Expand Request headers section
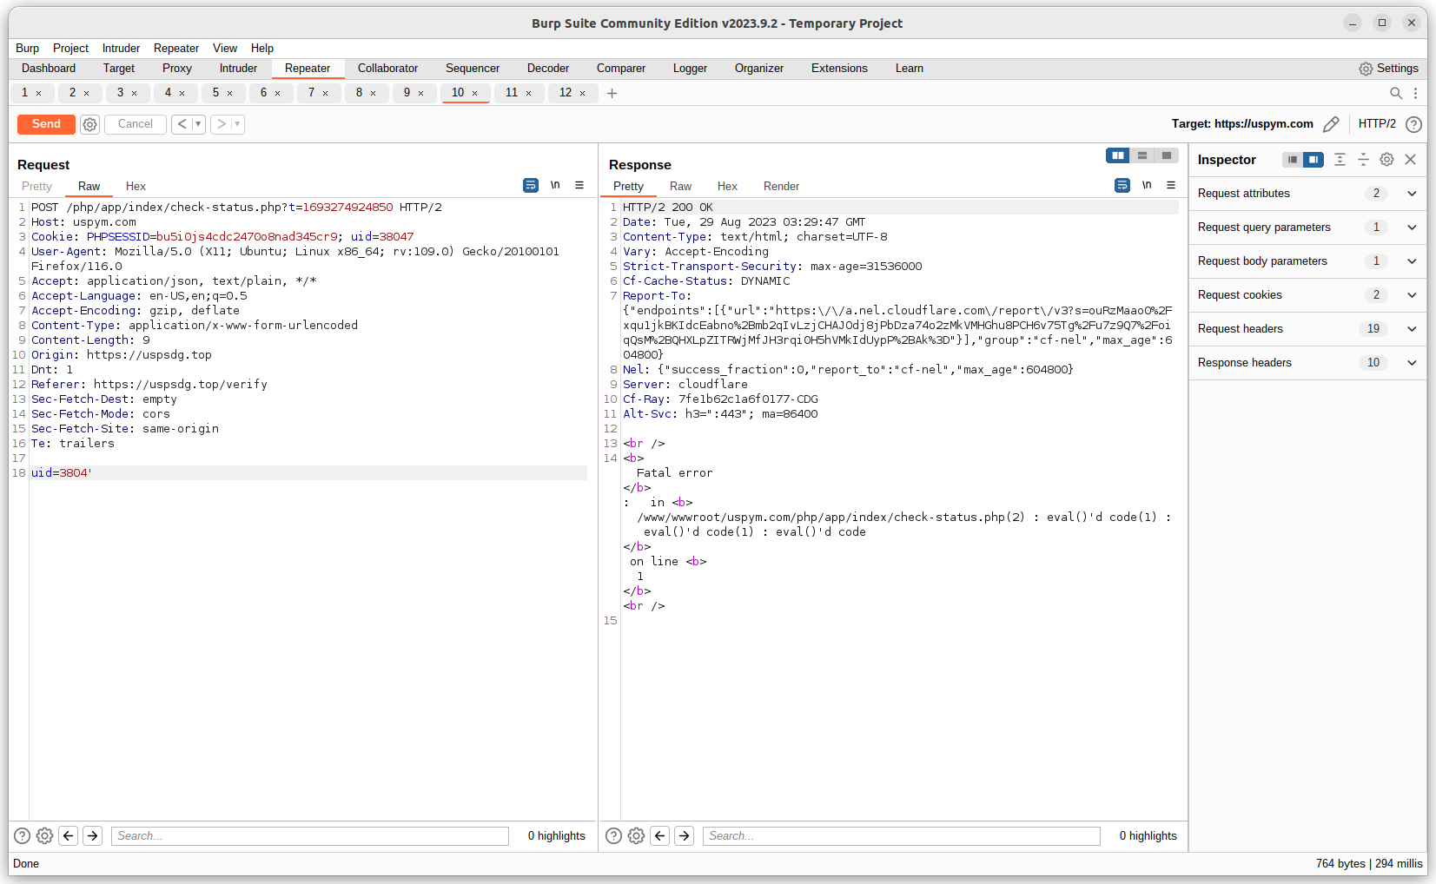The height and width of the screenshot is (884, 1436). (x=1307, y=329)
